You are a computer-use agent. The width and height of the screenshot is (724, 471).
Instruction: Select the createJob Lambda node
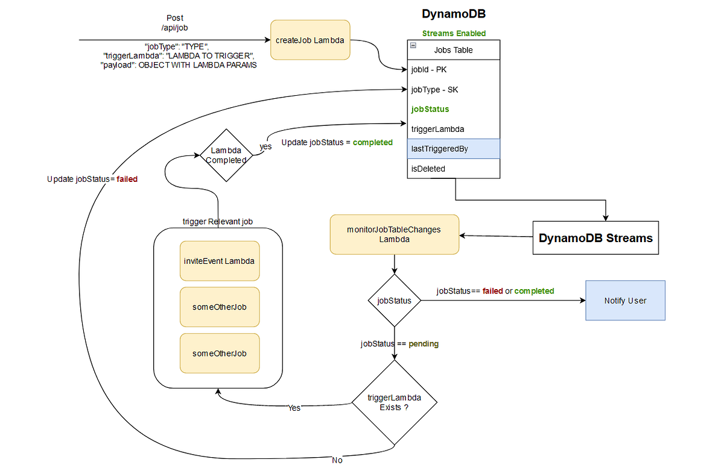[310, 40]
